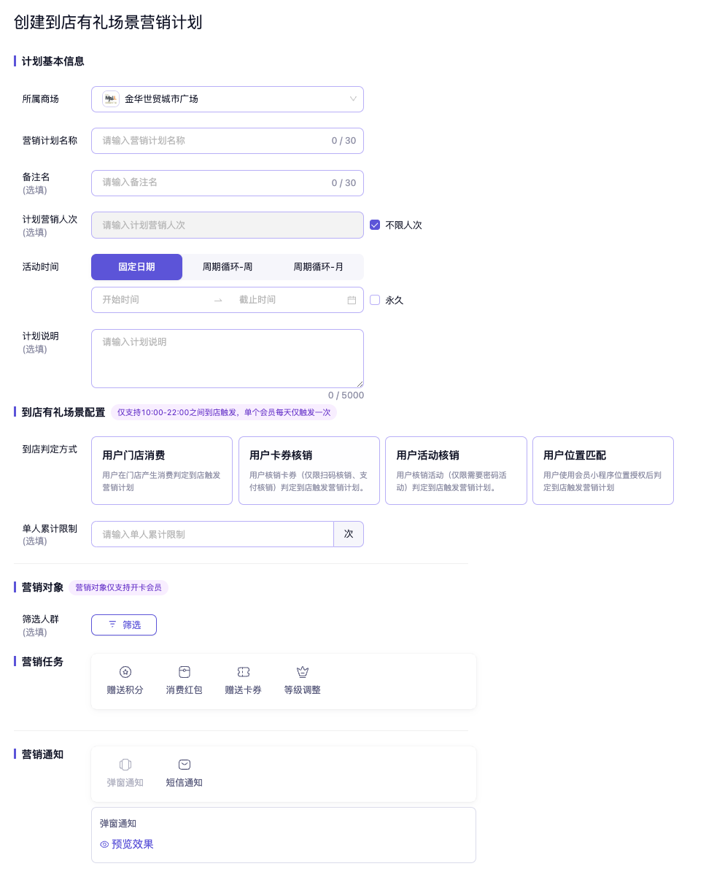This screenshot has height=877, width=706.
Task: Click the eye icon beside 预览效果
Action: coord(104,845)
